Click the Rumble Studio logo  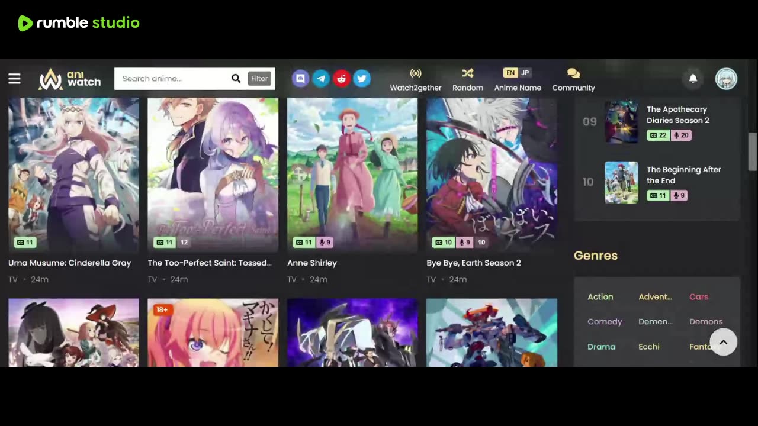click(x=79, y=23)
